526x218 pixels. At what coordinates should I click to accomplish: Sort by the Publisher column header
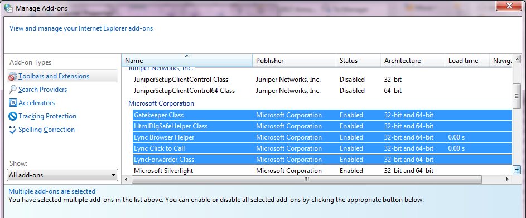tap(294, 61)
